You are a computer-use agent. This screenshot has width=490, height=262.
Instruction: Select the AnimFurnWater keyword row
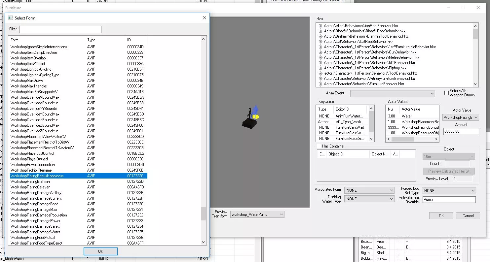[343, 116]
